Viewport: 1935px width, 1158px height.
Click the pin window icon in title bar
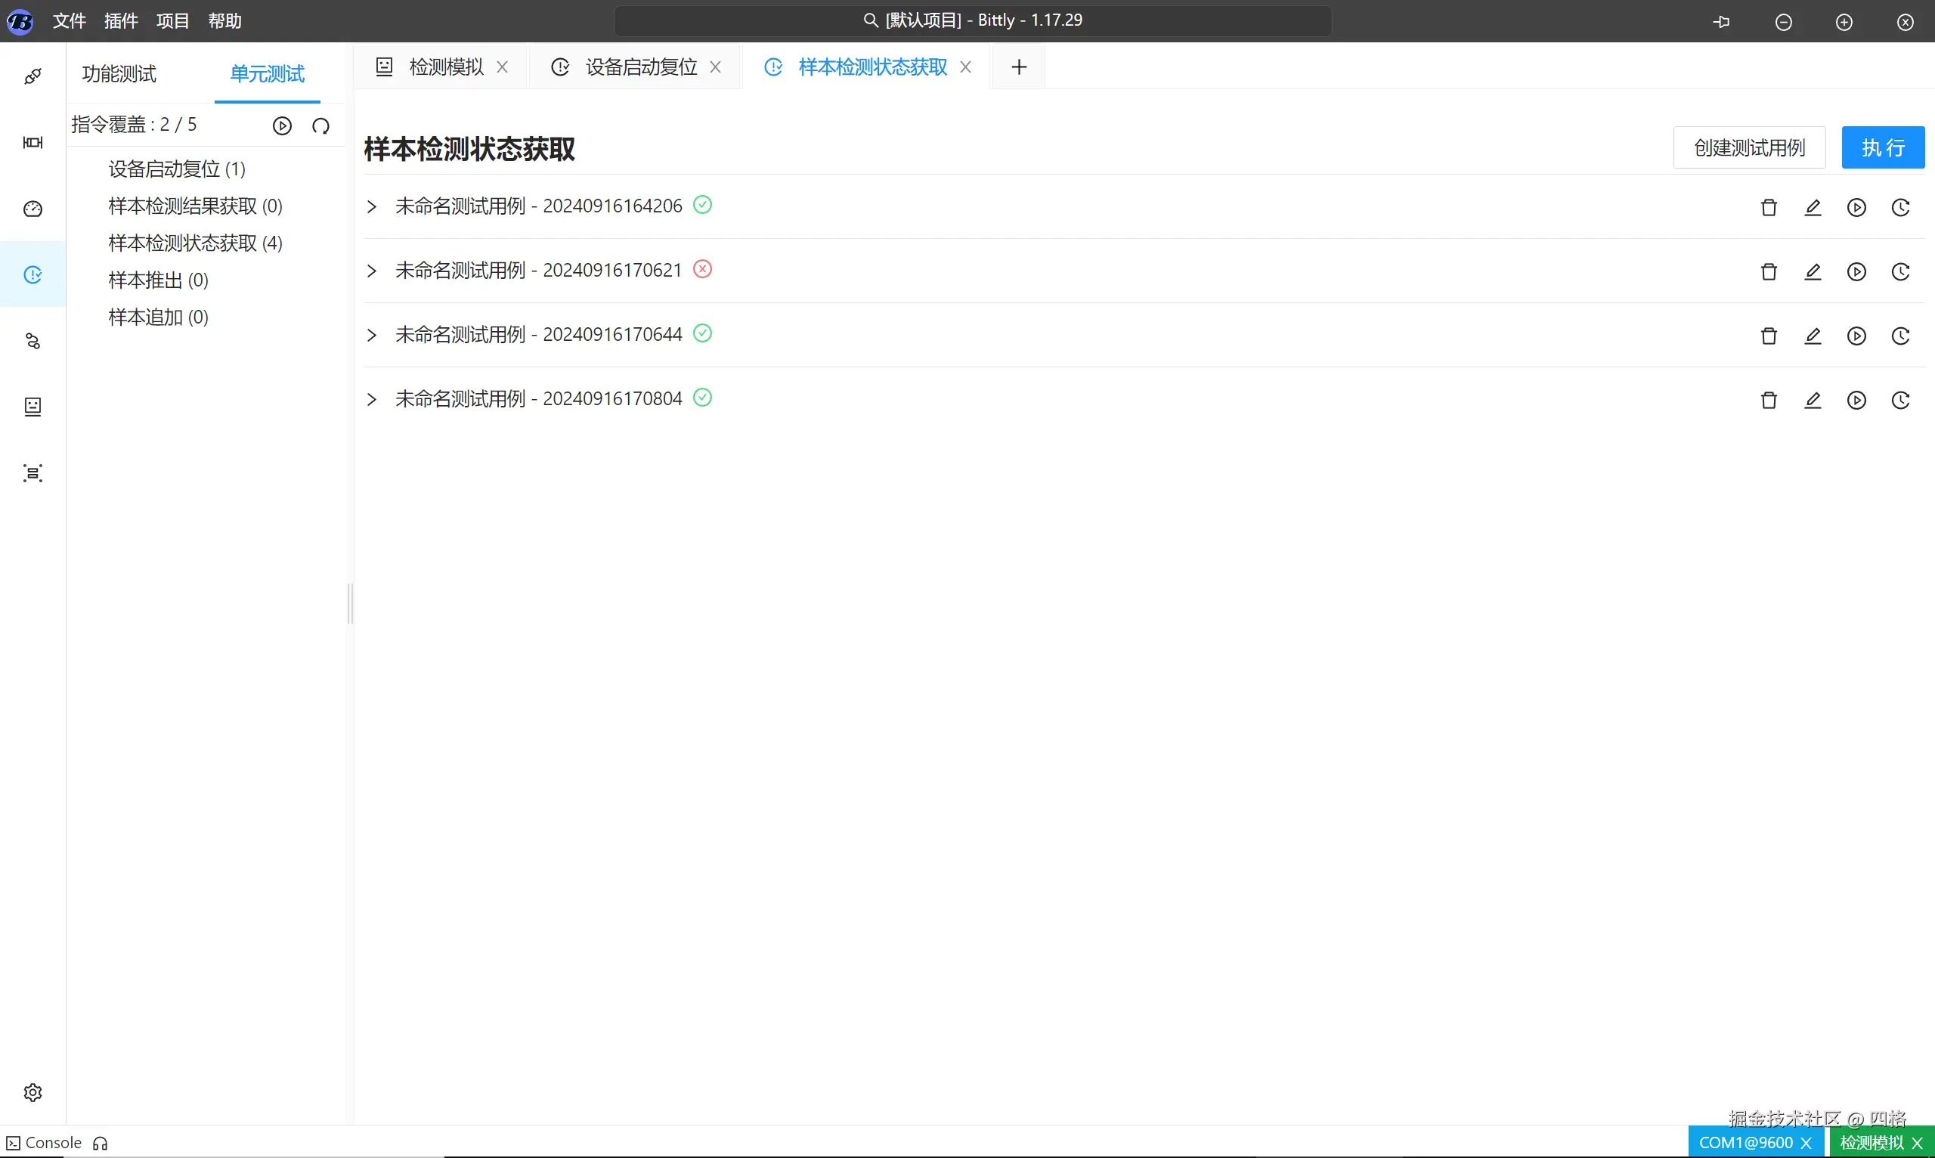(x=1721, y=22)
